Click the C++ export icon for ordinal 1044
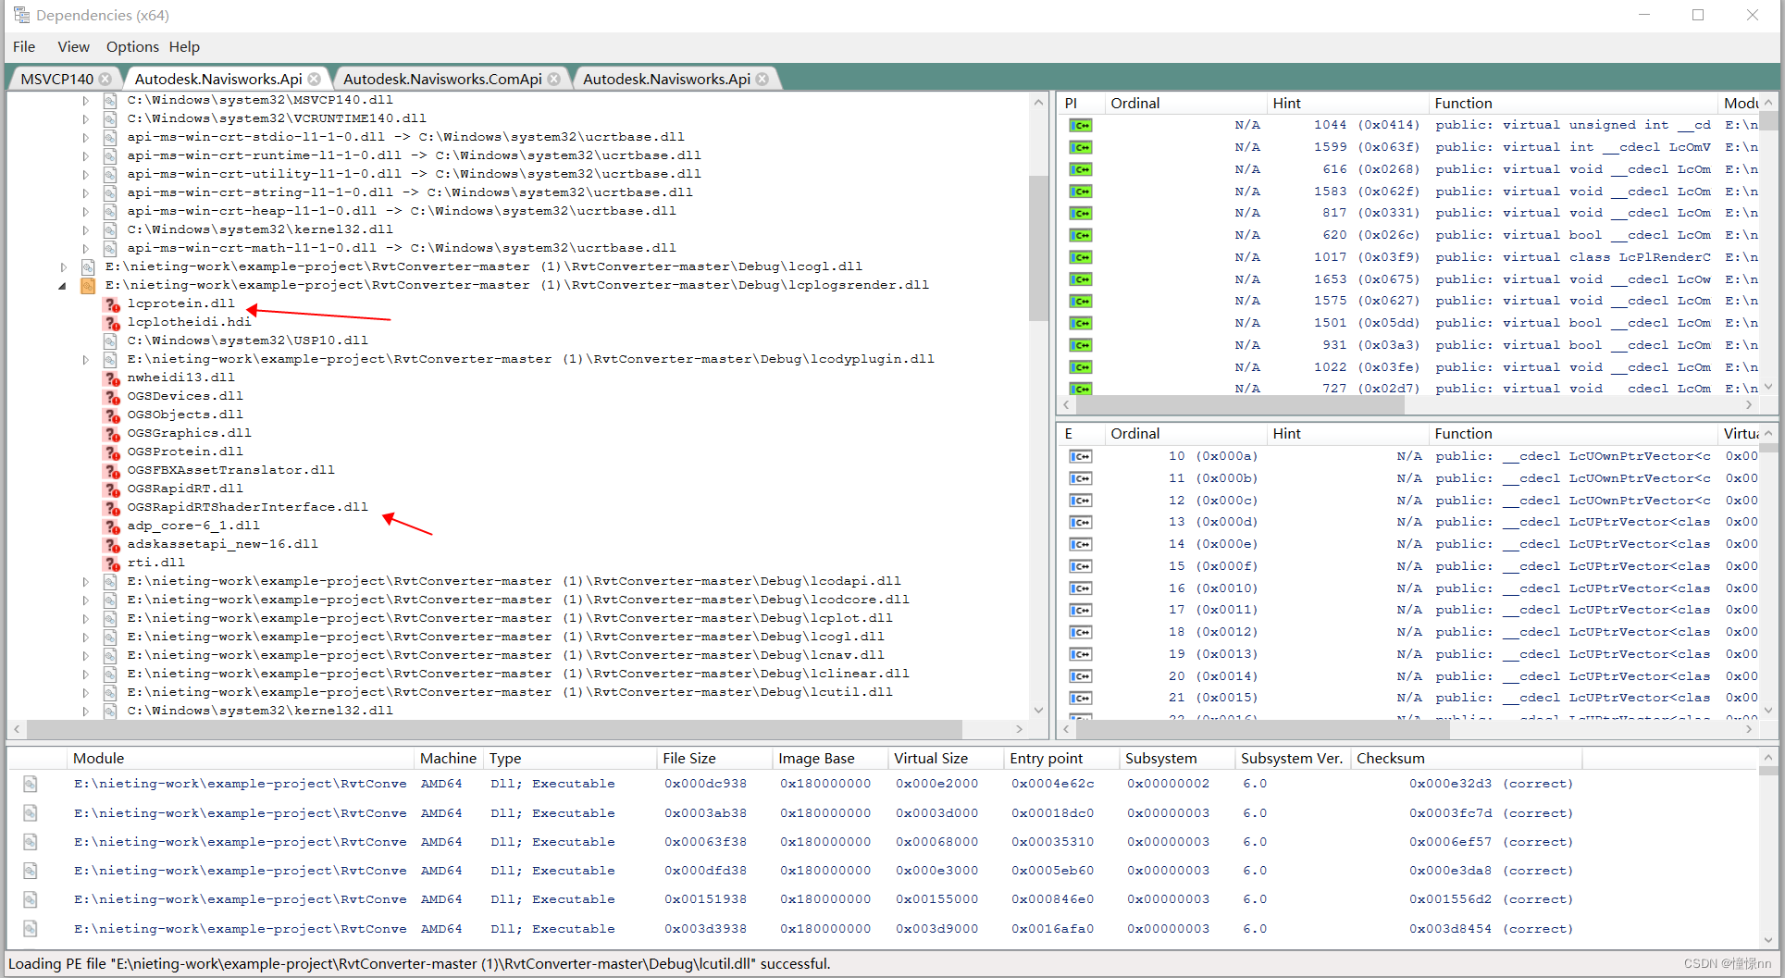Image resolution: width=1785 pixels, height=978 pixels. click(x=1080, y=124)
